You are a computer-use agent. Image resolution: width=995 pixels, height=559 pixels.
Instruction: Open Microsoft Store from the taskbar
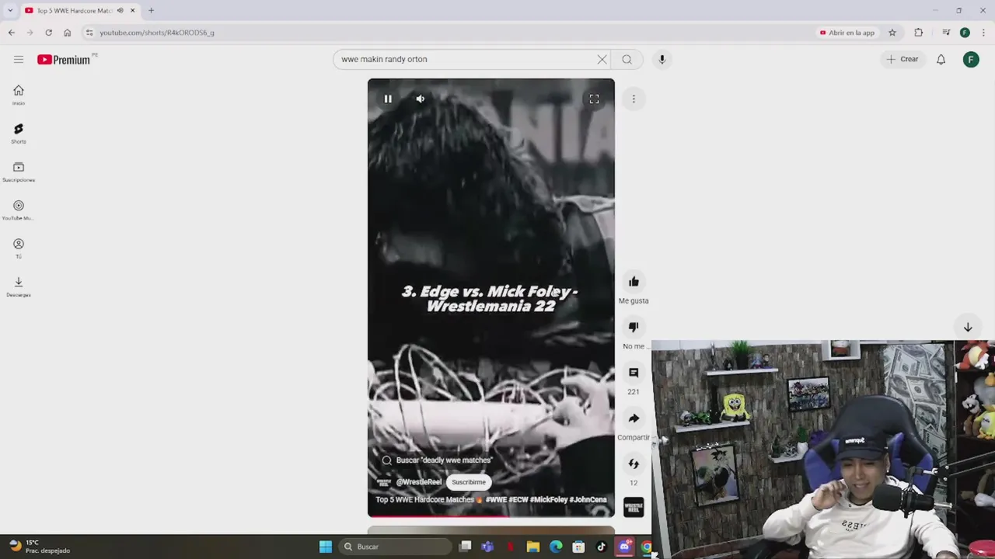pos(578,547)
